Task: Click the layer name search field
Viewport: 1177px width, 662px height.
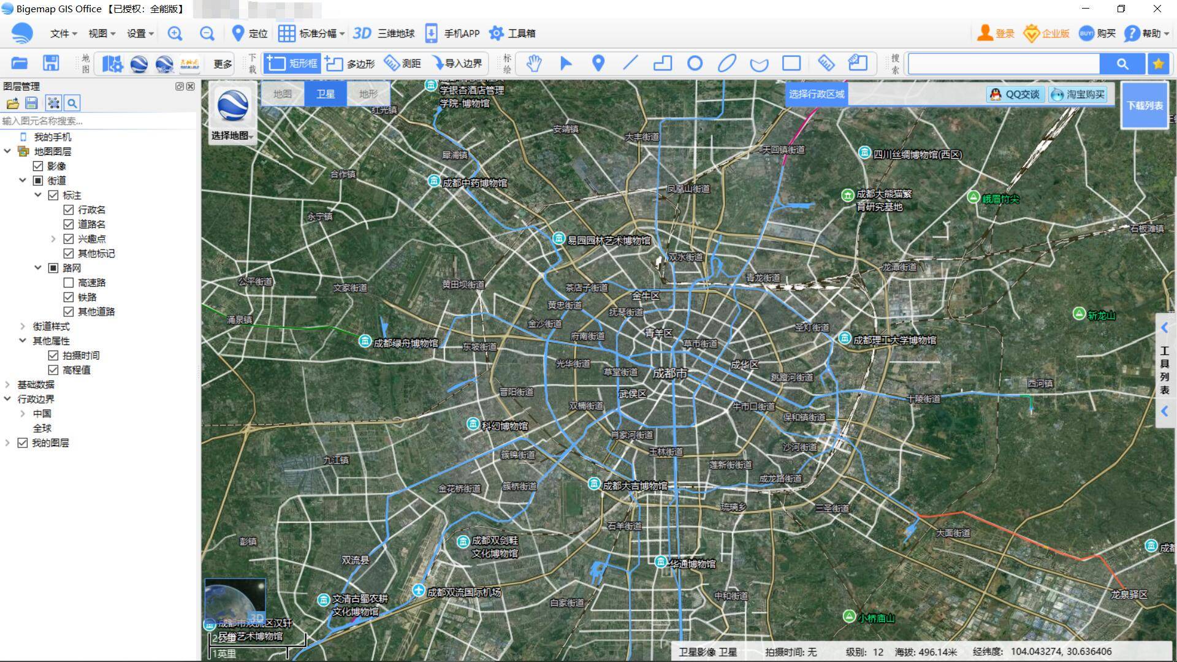Action: [x=99, y=121]
